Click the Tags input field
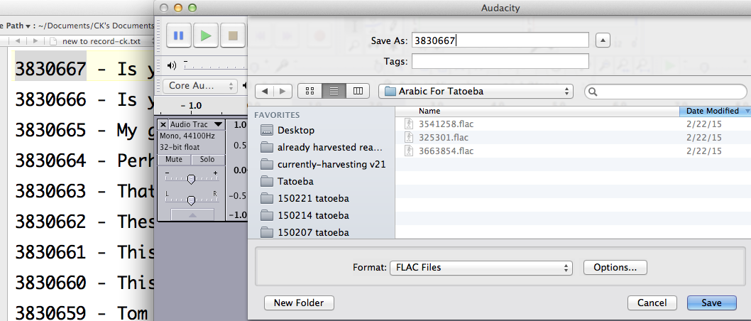The image size is (751, 321). point(500,62)
